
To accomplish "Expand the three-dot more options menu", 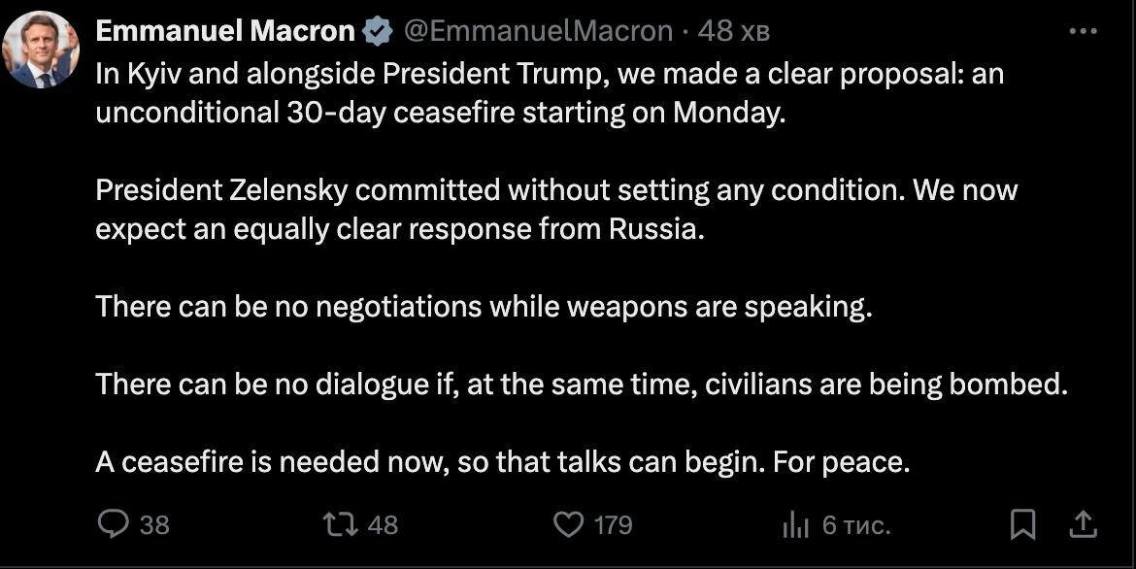I will (x=1083, y=31).
